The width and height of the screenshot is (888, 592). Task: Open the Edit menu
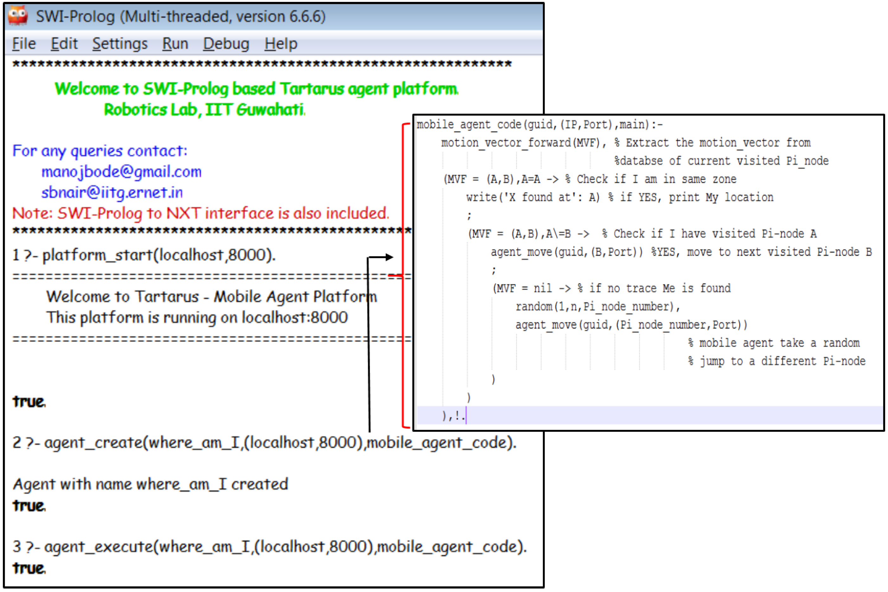(x=64, y=44)
